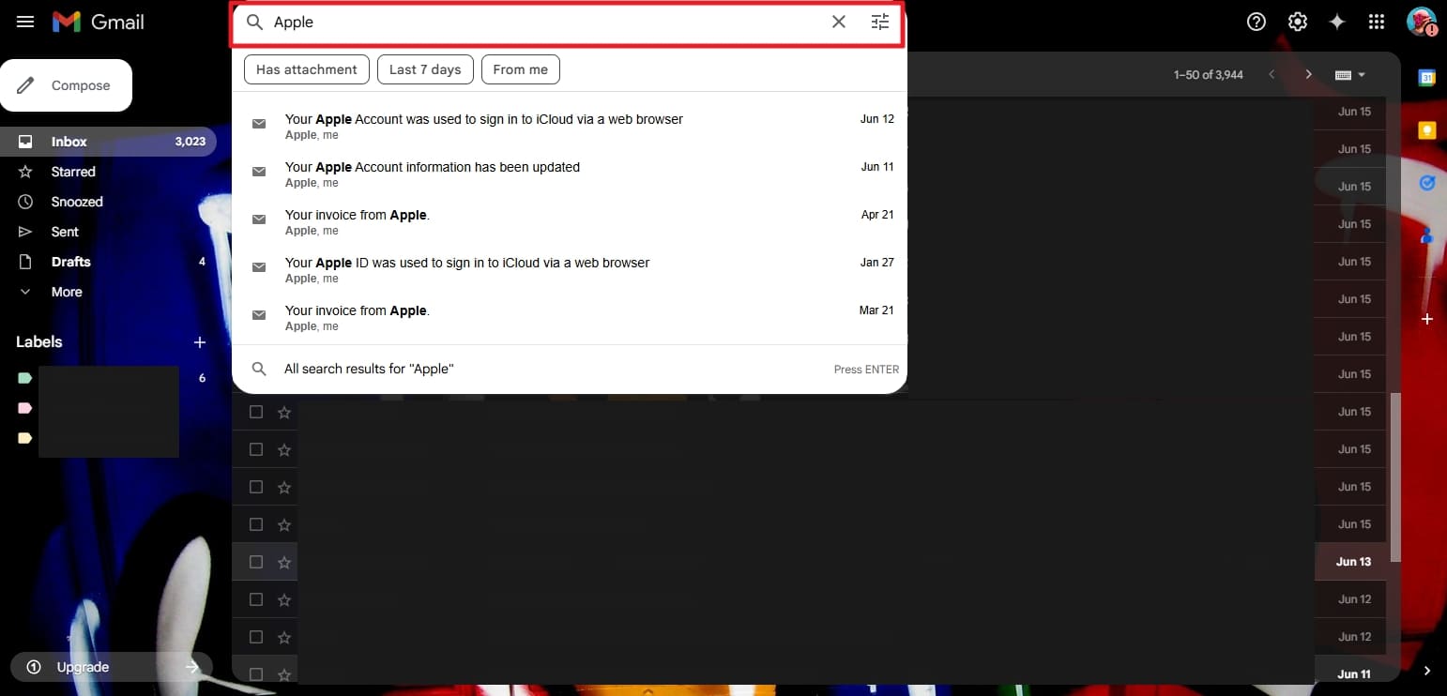Open Contacts in the side panel
Screen dimensions: 1447x696
[x=1426, y=236]
